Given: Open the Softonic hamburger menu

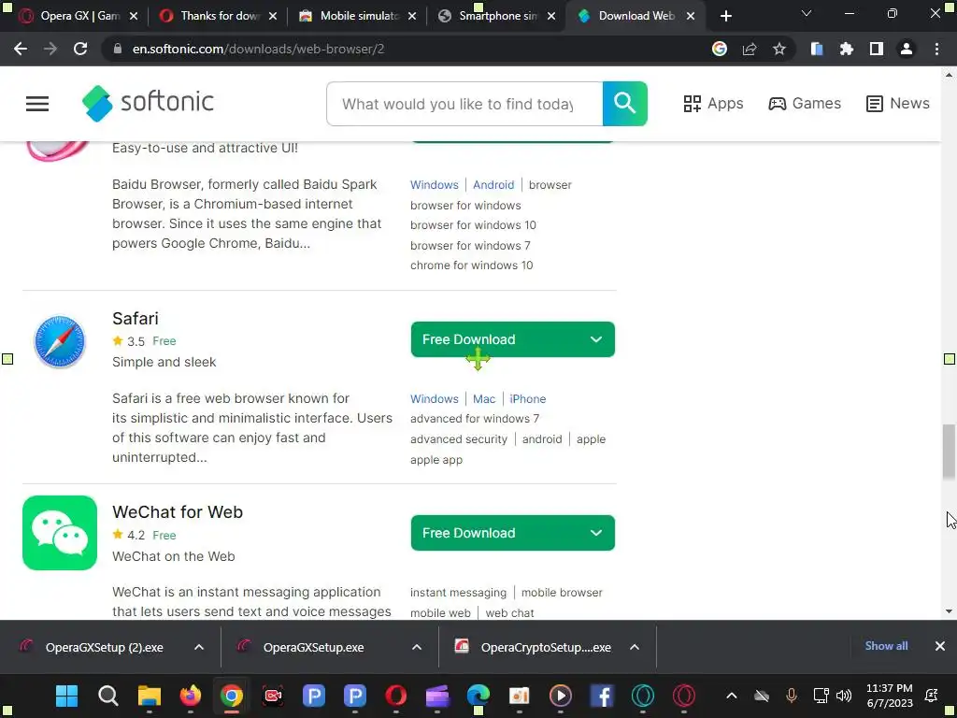Looking at the screenshot, I should 37,104.
